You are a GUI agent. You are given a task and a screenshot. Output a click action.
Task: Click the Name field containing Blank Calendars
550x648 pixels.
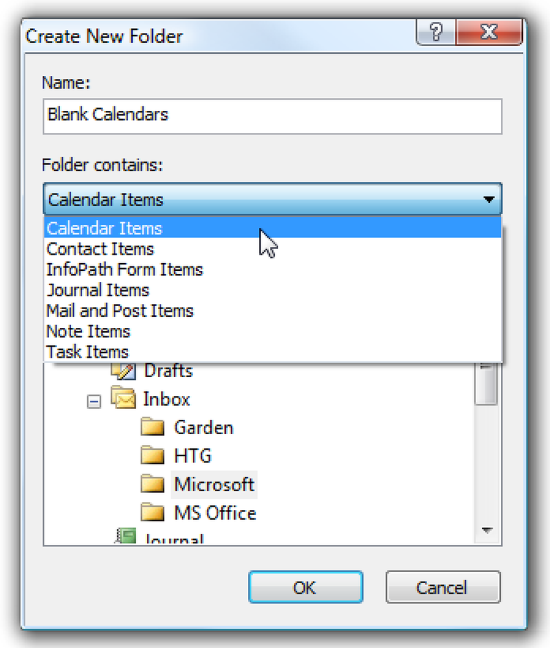click(x=272, y=116)
